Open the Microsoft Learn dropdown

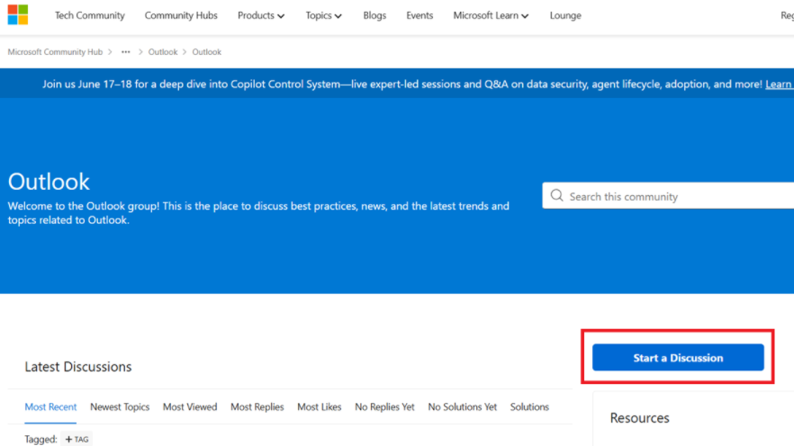(x=491, y=15)
